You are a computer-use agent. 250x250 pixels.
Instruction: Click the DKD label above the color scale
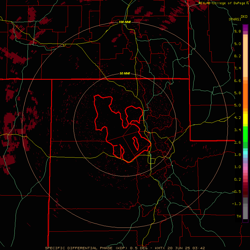(244, 17)
